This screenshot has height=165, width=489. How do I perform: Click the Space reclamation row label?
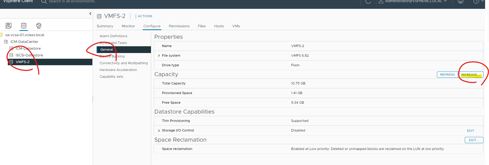point(177,149)
